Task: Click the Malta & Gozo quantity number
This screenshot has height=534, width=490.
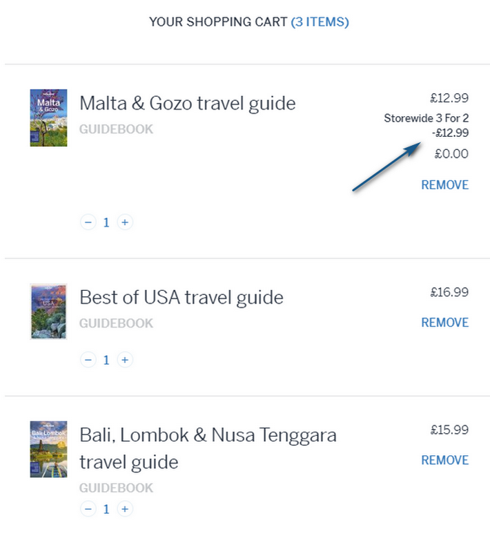Action: 106,222
